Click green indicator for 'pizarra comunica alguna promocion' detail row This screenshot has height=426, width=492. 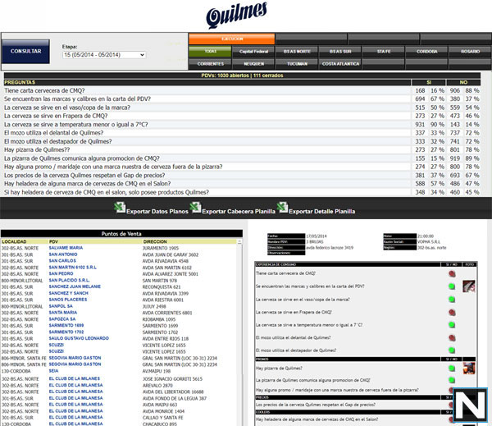tap(452, 380)
